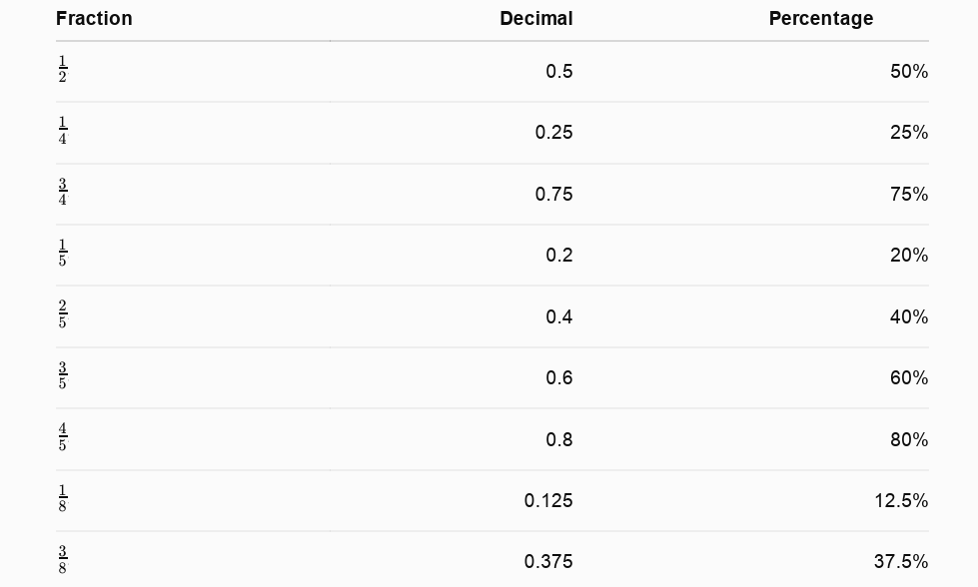Click the 0.375 decimal value
The width and height of the screenshot is (978, 587).
click(548, 561)
